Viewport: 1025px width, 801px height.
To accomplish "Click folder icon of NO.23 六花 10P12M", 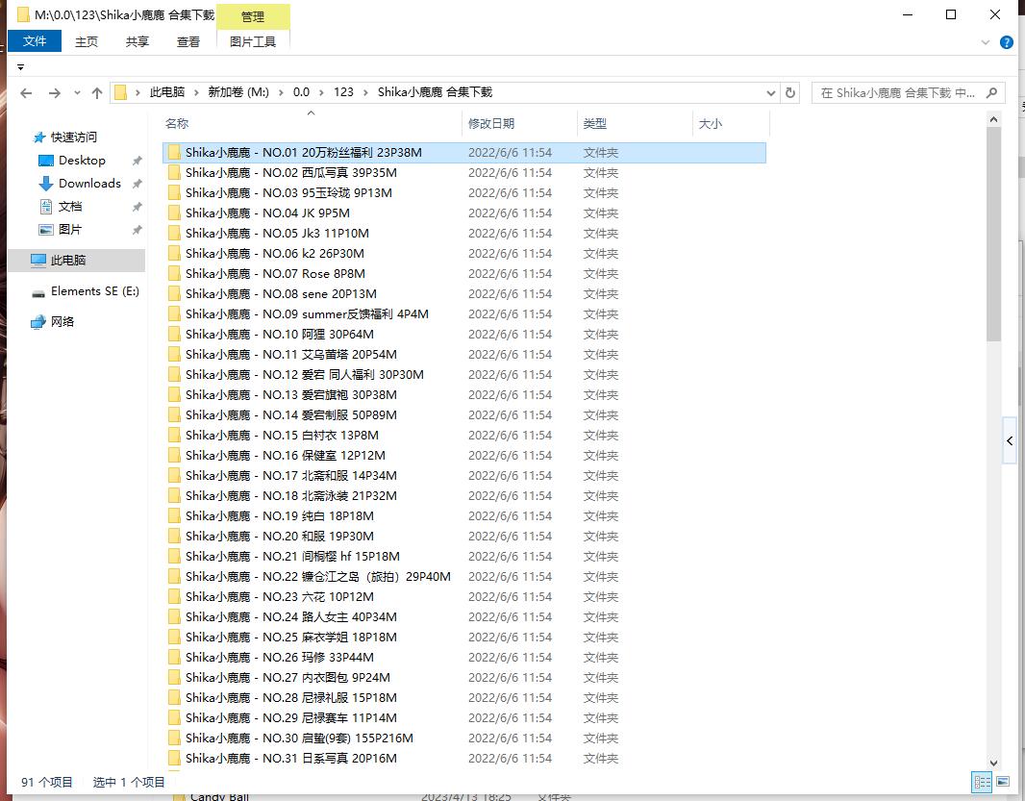I will 174,596.
